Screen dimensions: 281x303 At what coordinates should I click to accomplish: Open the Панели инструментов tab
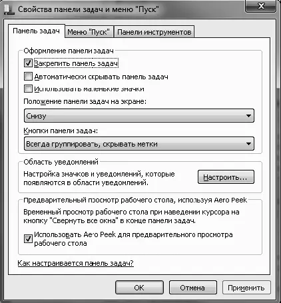[154, 32]
